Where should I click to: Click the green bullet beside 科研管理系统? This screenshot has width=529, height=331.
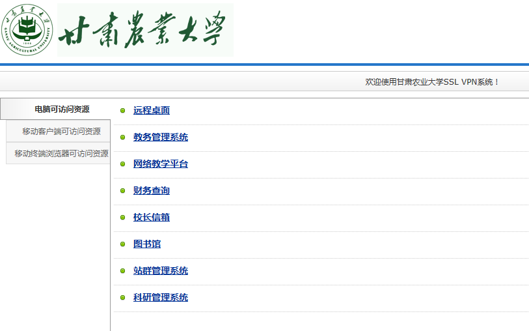click(123, 297)
